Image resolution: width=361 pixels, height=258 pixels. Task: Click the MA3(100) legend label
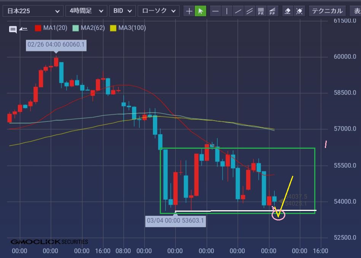pyautogui.click(x=132, y=28)
